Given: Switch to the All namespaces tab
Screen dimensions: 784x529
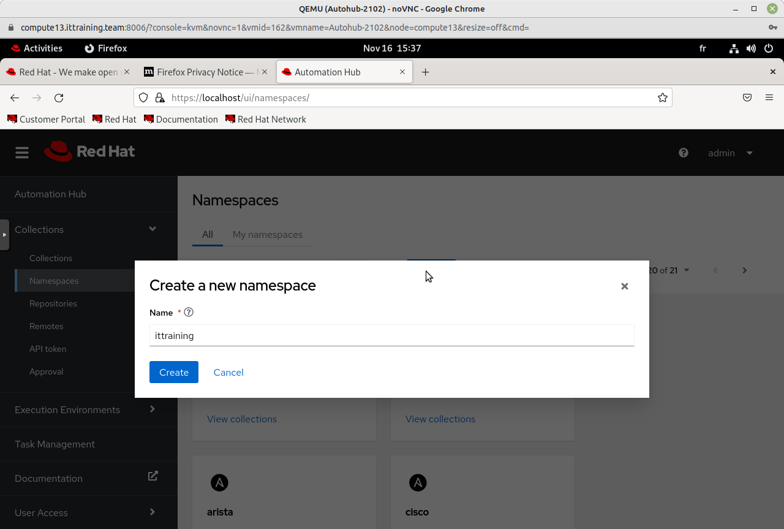Looking at the screenshot, I should click(x=208, y=234).
